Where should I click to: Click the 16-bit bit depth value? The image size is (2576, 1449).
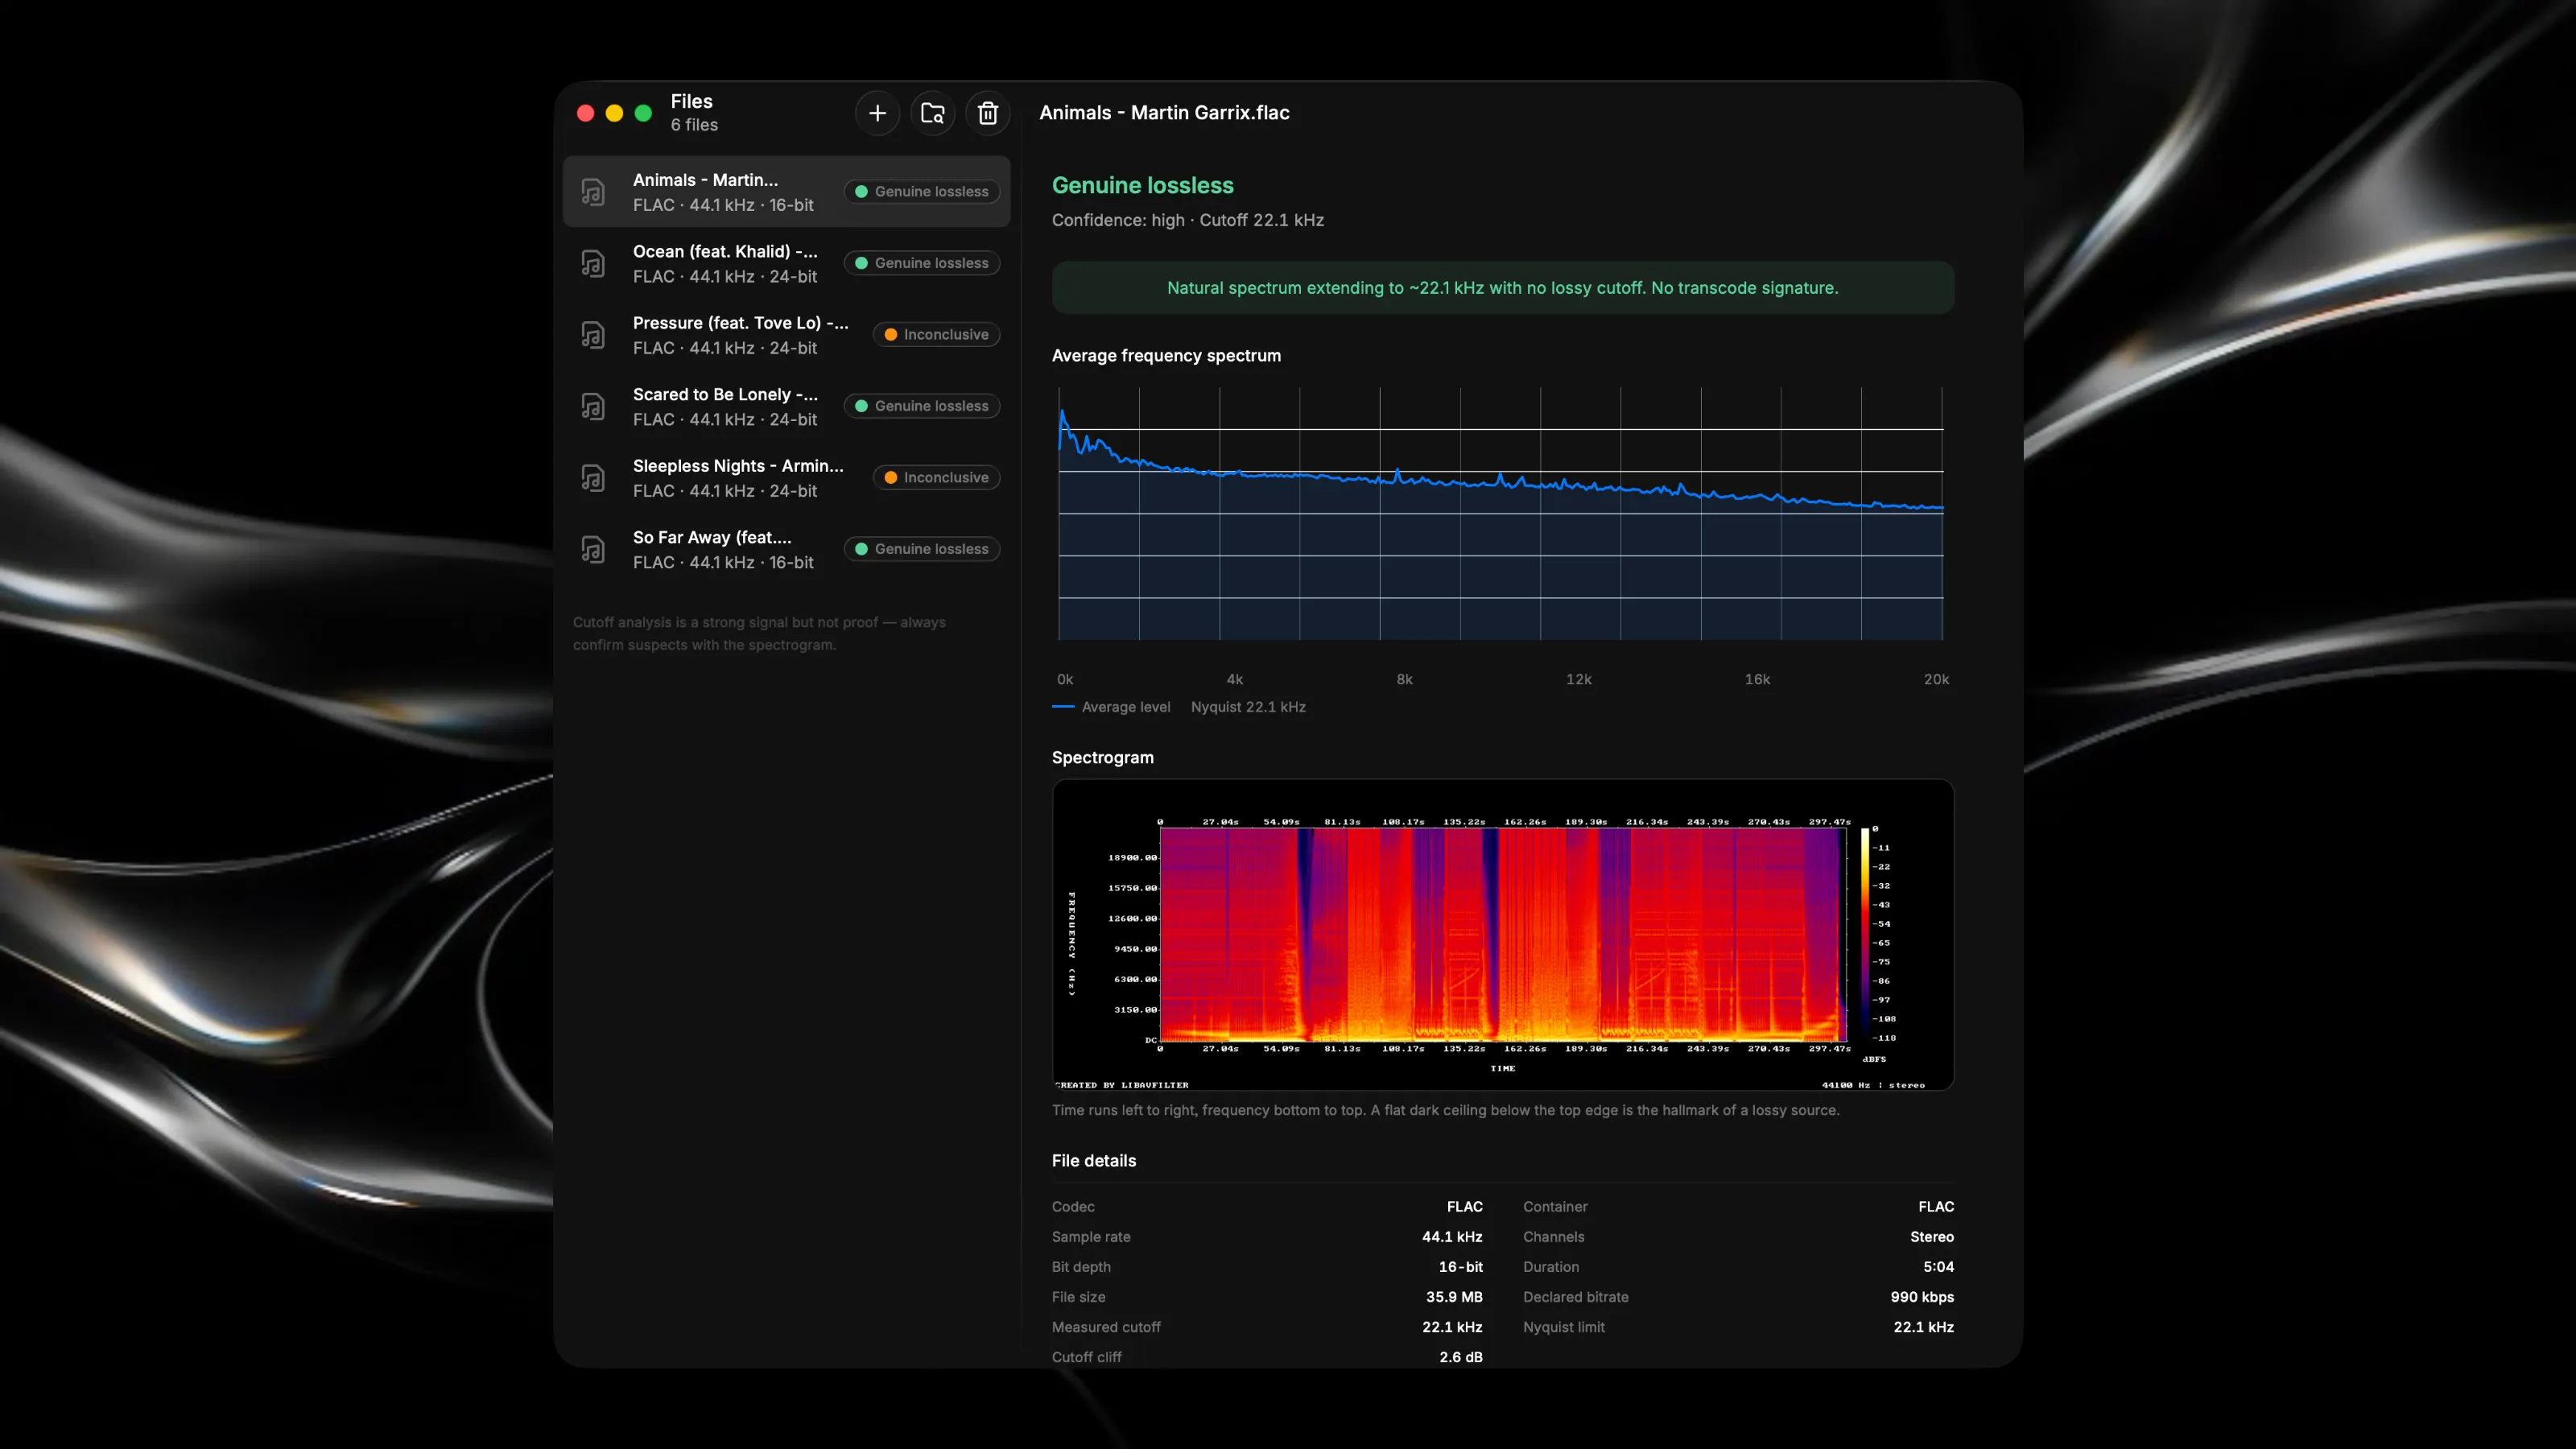pyautogui.click(x=1460, y=1267)
